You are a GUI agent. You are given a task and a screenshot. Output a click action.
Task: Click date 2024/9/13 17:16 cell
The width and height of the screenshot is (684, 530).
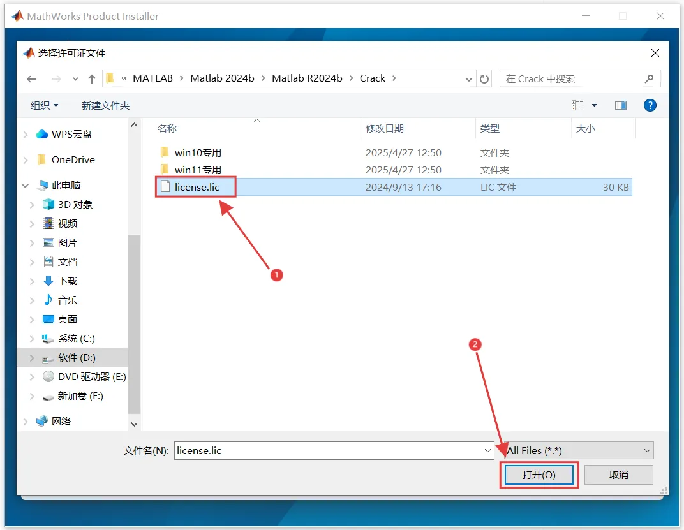point(403,187)
